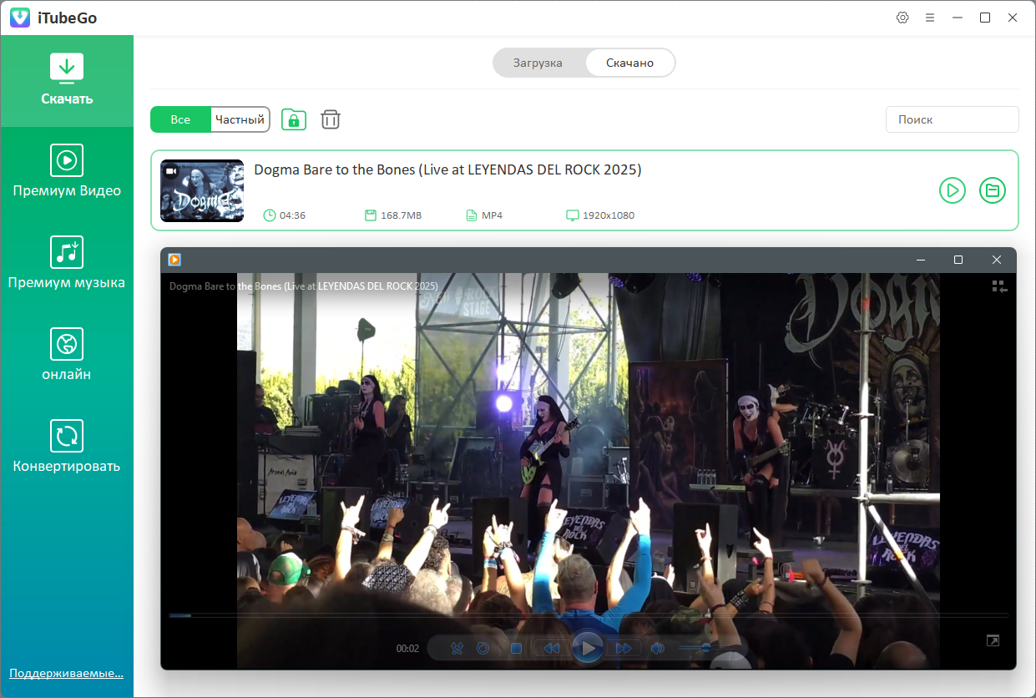The image size is (1036, 698).
Task: Turn on shuffle in media player
Action: [x=457, y=648]
